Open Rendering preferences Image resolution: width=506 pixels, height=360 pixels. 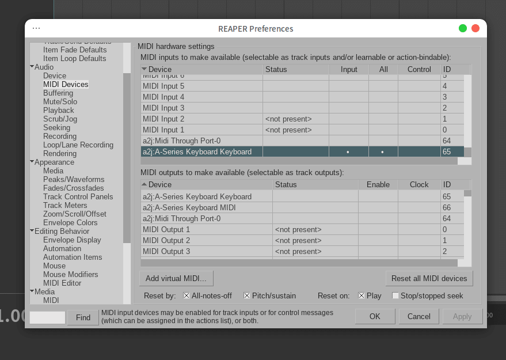[x=60, y=154]
